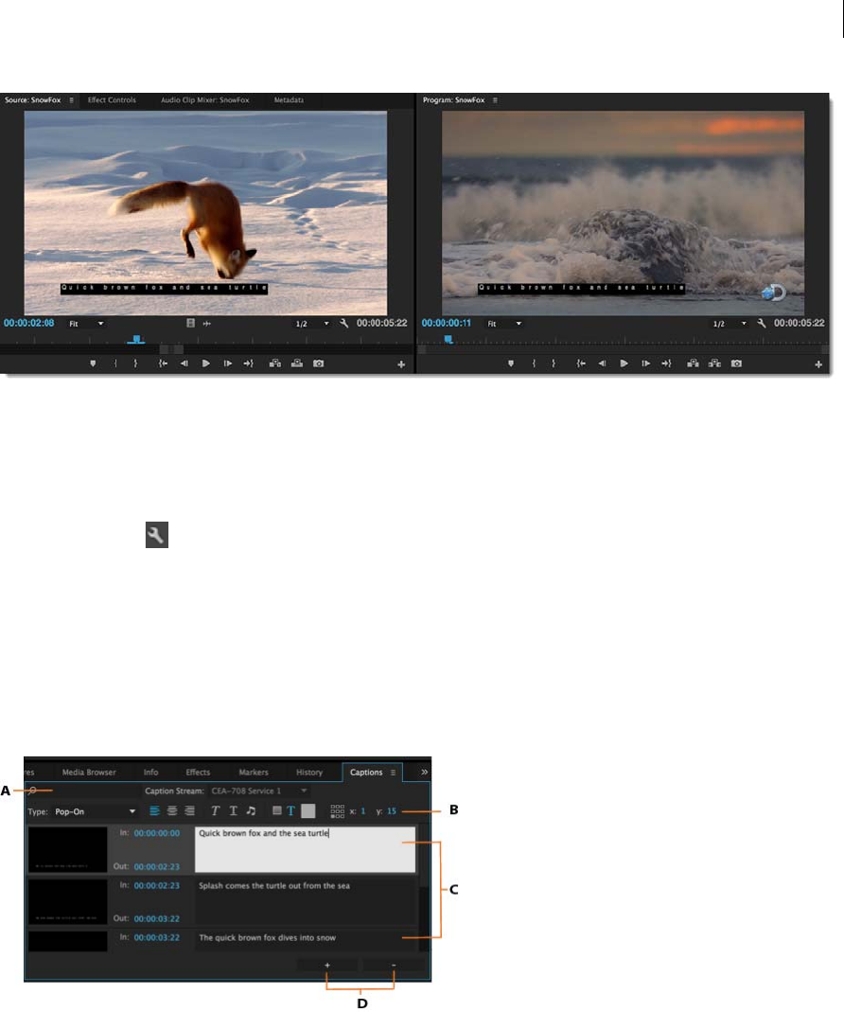844x1012 pixels.
Task: Switch to the Info tab
Action: 151,772
